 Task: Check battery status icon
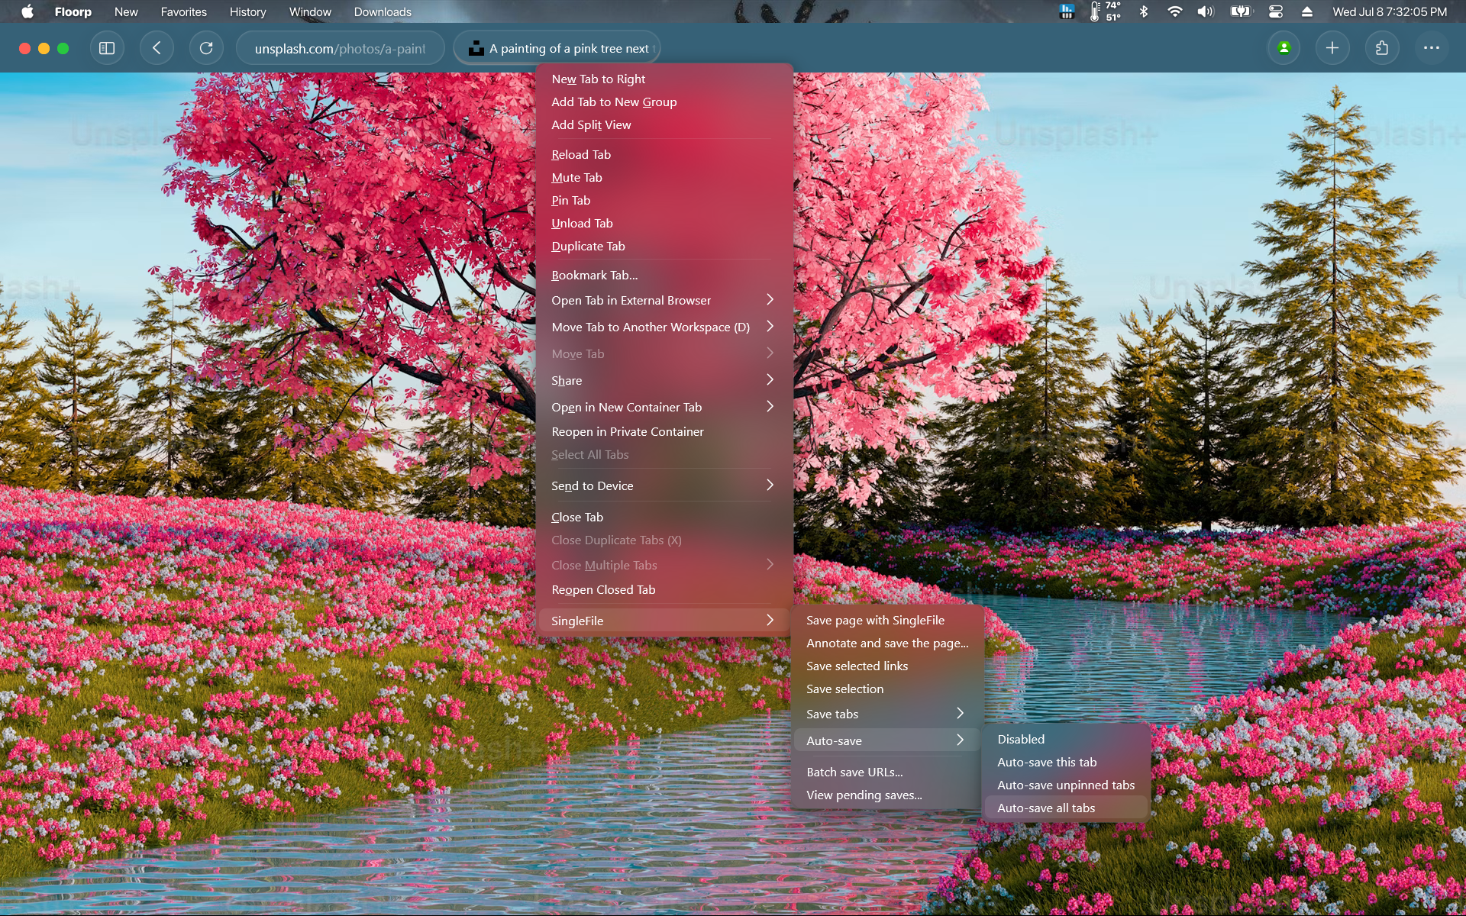(x=1241, y=11)
